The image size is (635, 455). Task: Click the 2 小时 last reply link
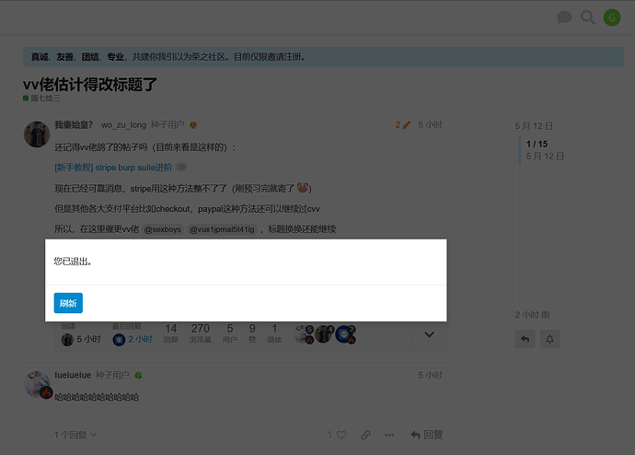tap(140, 339)
